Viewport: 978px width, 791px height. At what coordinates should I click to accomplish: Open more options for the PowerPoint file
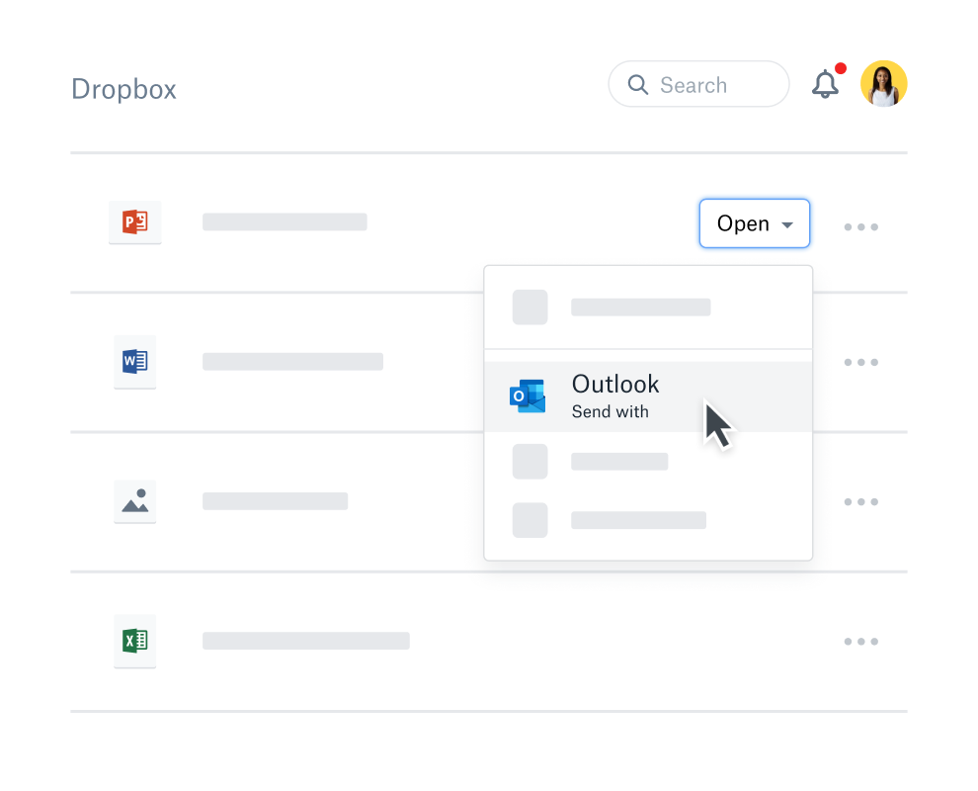860,227
